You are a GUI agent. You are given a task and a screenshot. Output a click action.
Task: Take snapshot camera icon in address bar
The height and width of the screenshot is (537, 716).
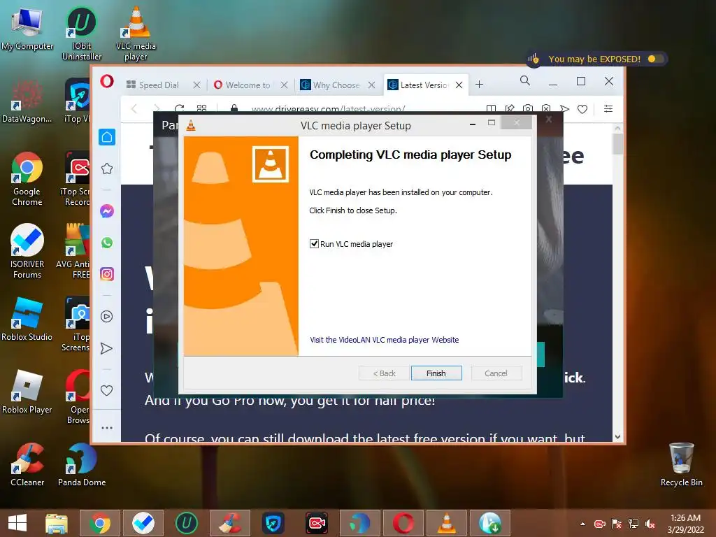click(528, 108)
